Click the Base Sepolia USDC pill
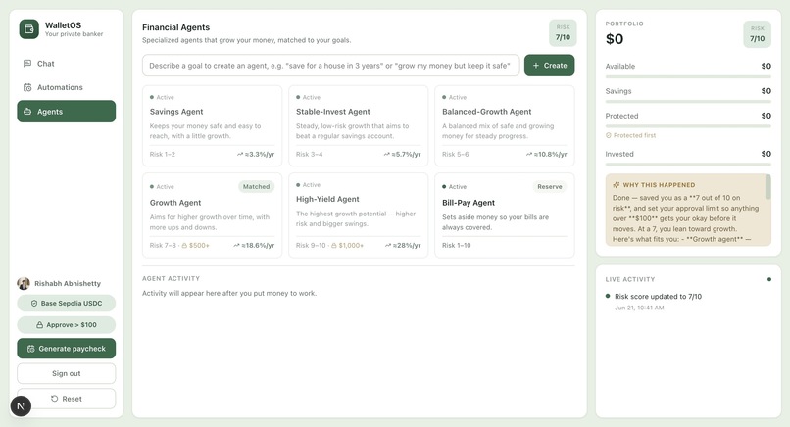The height and width of the screenshot is (427, 790). [66, 304]
